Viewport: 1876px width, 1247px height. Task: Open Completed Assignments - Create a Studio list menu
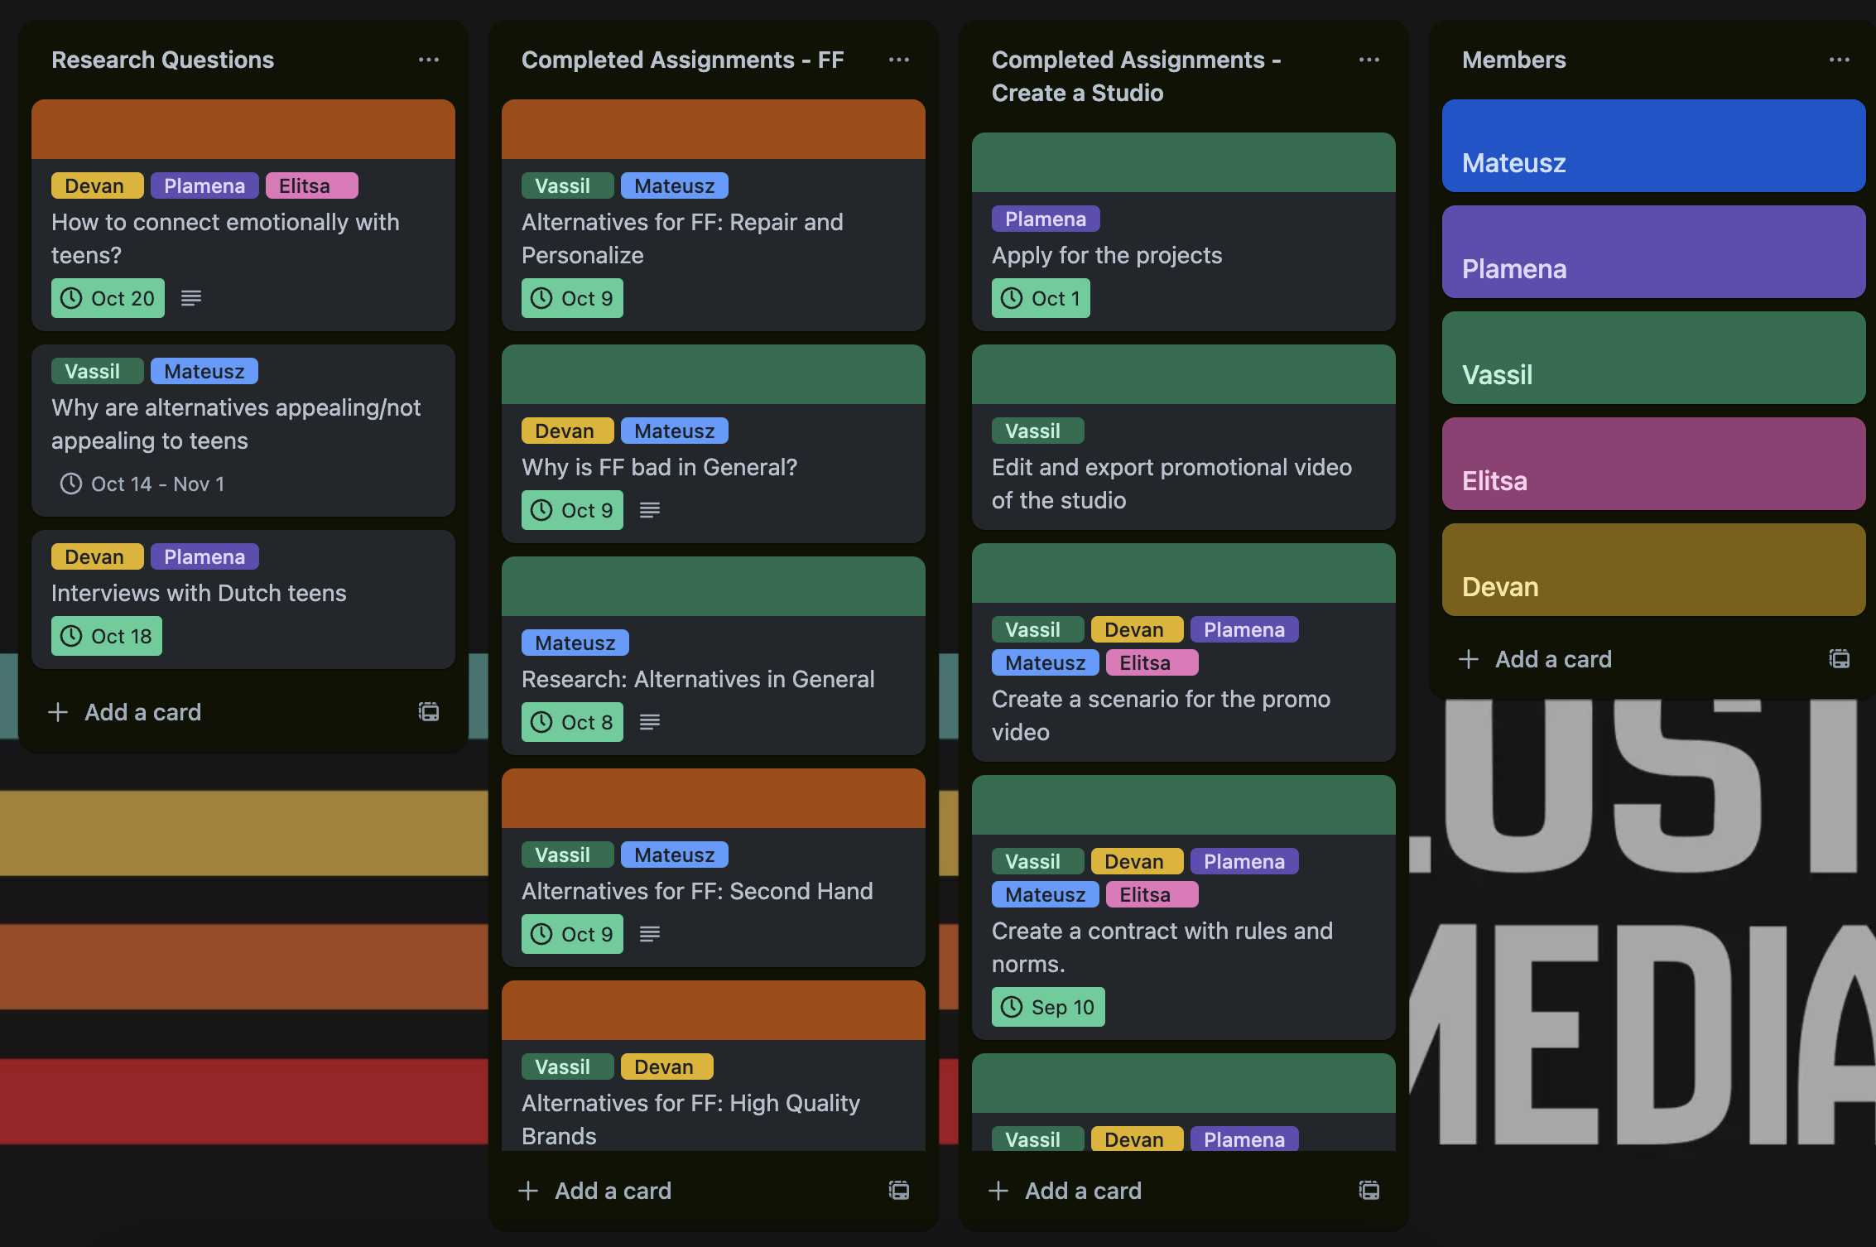(x=1369, y=60)
